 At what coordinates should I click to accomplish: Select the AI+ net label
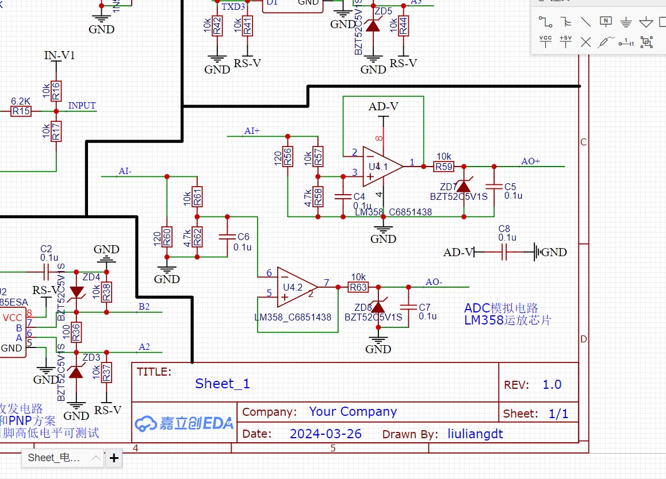(252, 131)
